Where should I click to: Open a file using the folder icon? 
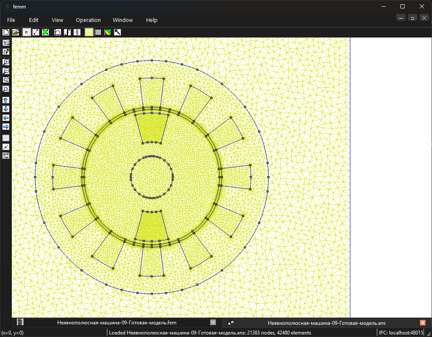tap(16, 32)
